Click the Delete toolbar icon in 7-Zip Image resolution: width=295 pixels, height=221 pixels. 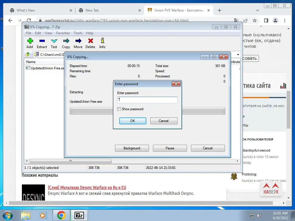pyautogui.click(x=90, y=41)
